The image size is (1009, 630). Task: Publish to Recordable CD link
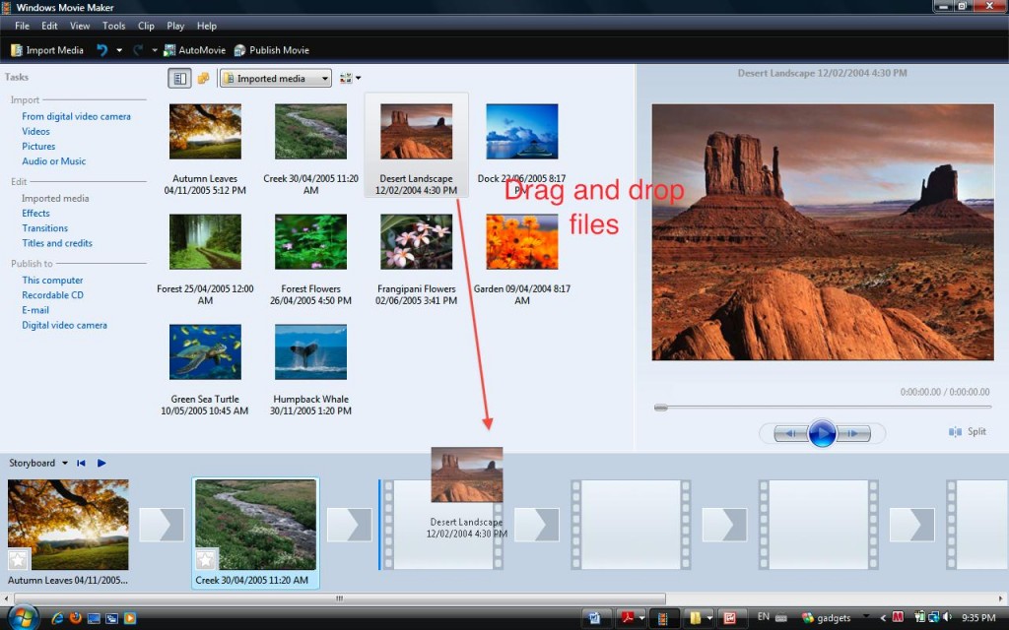(52, 295)
